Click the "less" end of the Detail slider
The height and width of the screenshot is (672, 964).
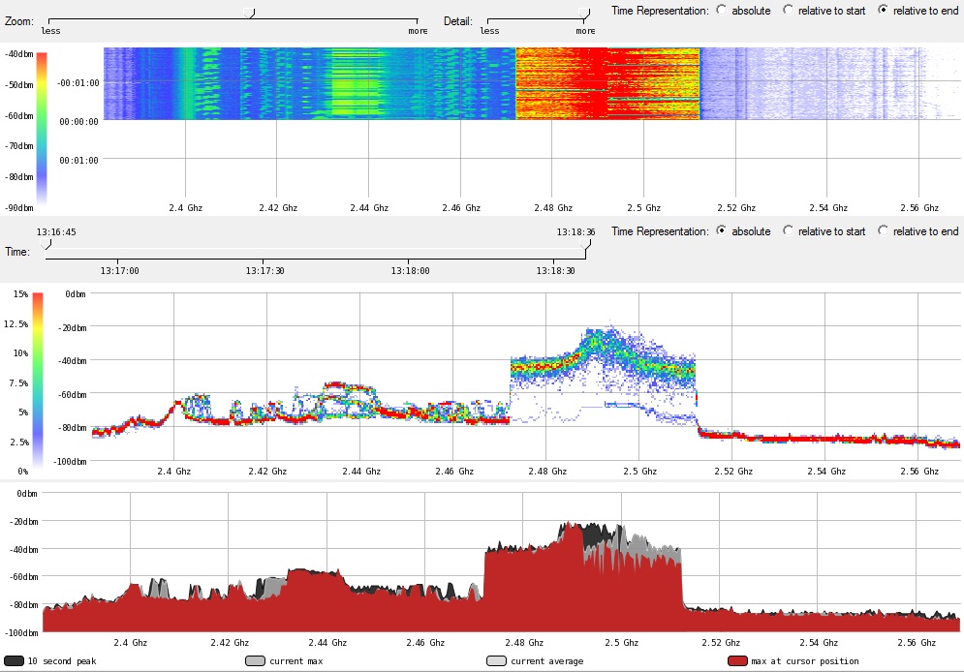pyautogui.click(x=489, y=21)
